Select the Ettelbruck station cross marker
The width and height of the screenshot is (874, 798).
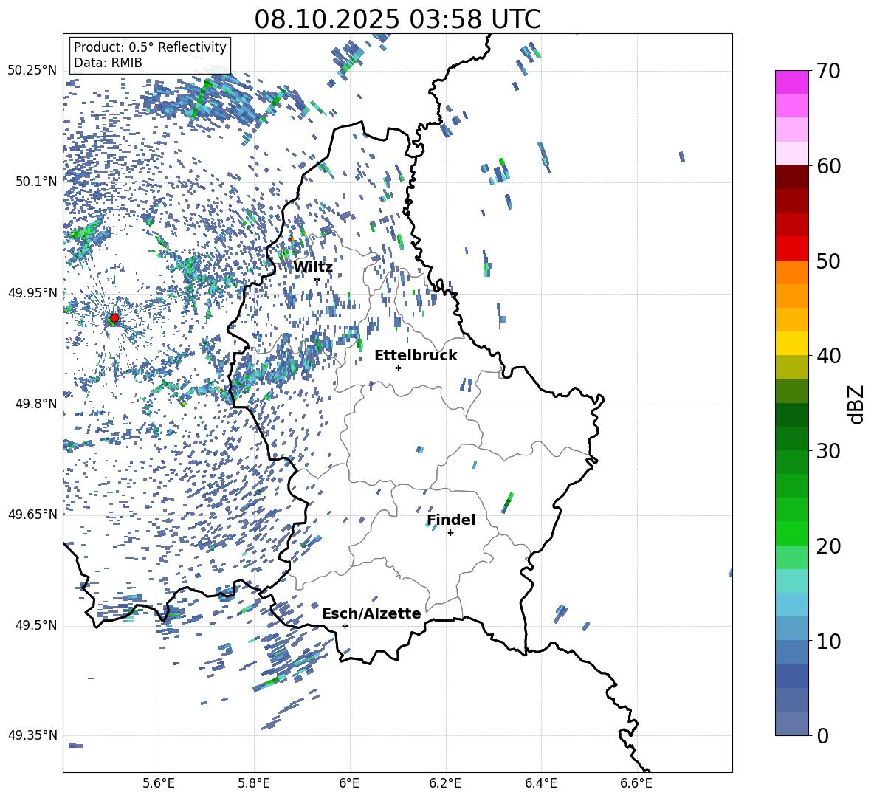pyautogui.click(x=398, y=368)
